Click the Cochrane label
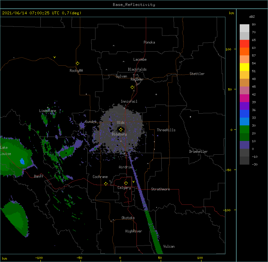This screenshot has width=268, height=262. (x=100, y=177)
